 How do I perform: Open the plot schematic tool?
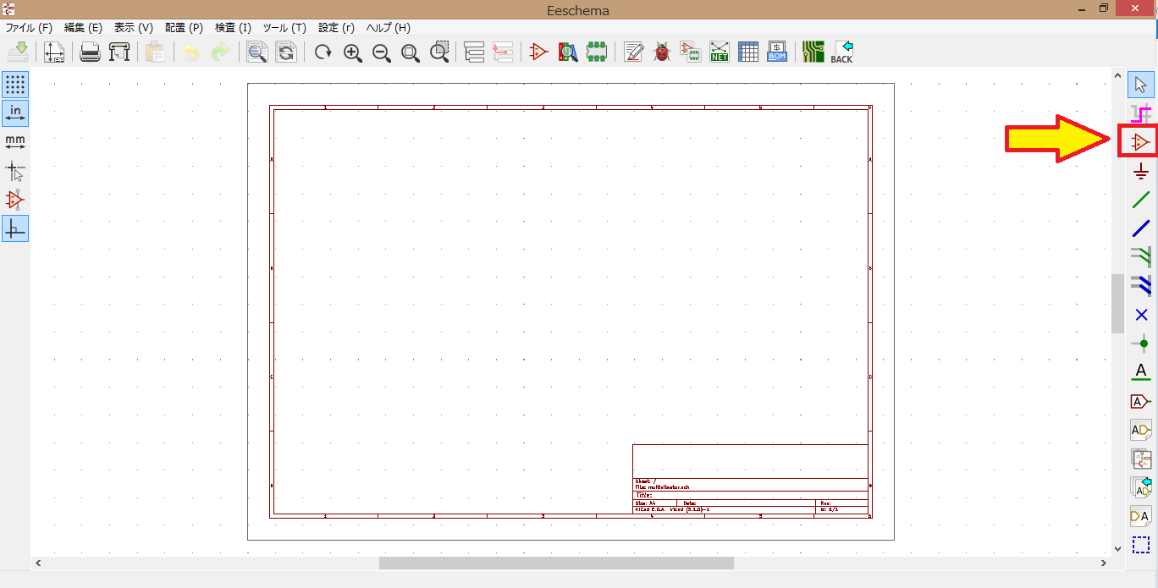pyautogui.click(x=119, y=52)
